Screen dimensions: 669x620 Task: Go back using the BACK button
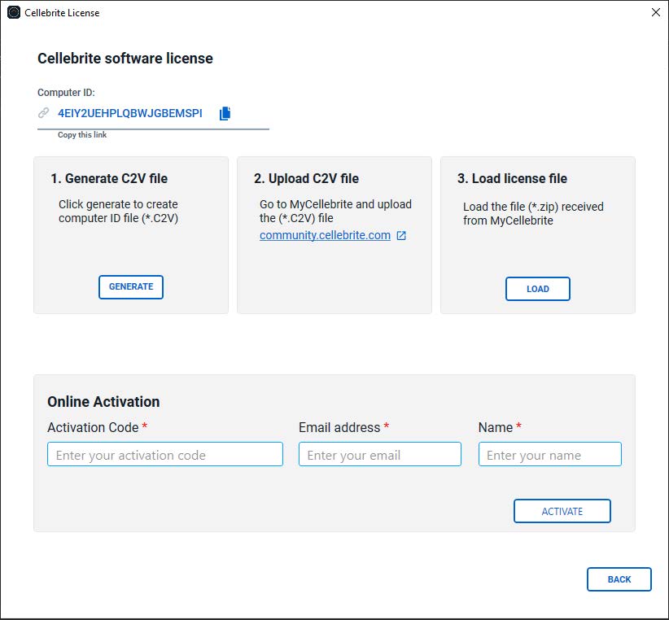point(619,579)
